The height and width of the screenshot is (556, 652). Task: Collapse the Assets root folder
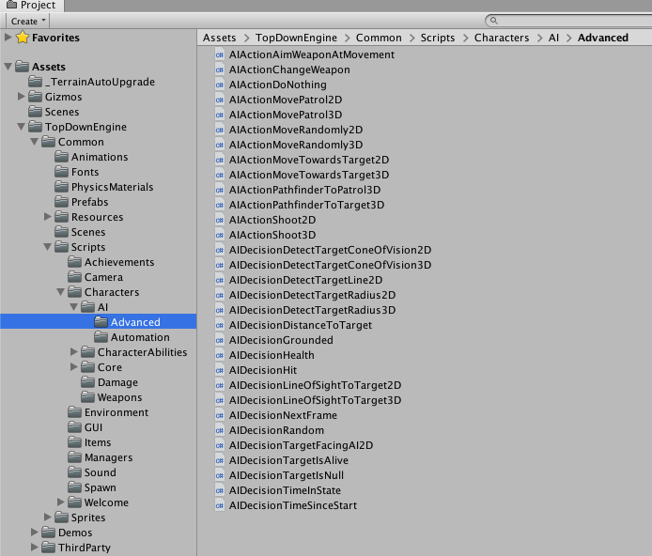8,67
